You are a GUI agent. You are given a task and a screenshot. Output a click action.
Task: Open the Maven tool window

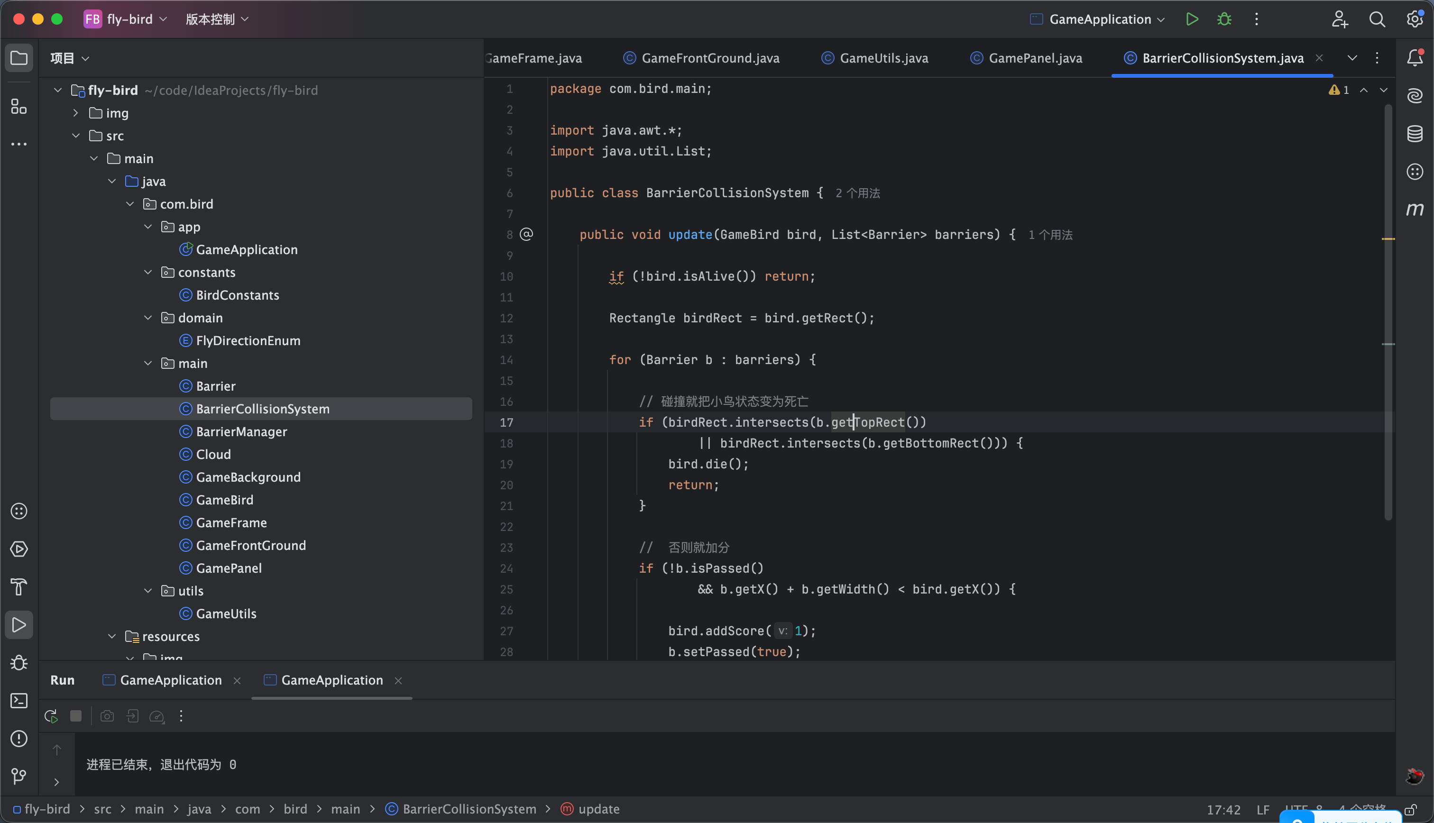tap(1415, 209)
